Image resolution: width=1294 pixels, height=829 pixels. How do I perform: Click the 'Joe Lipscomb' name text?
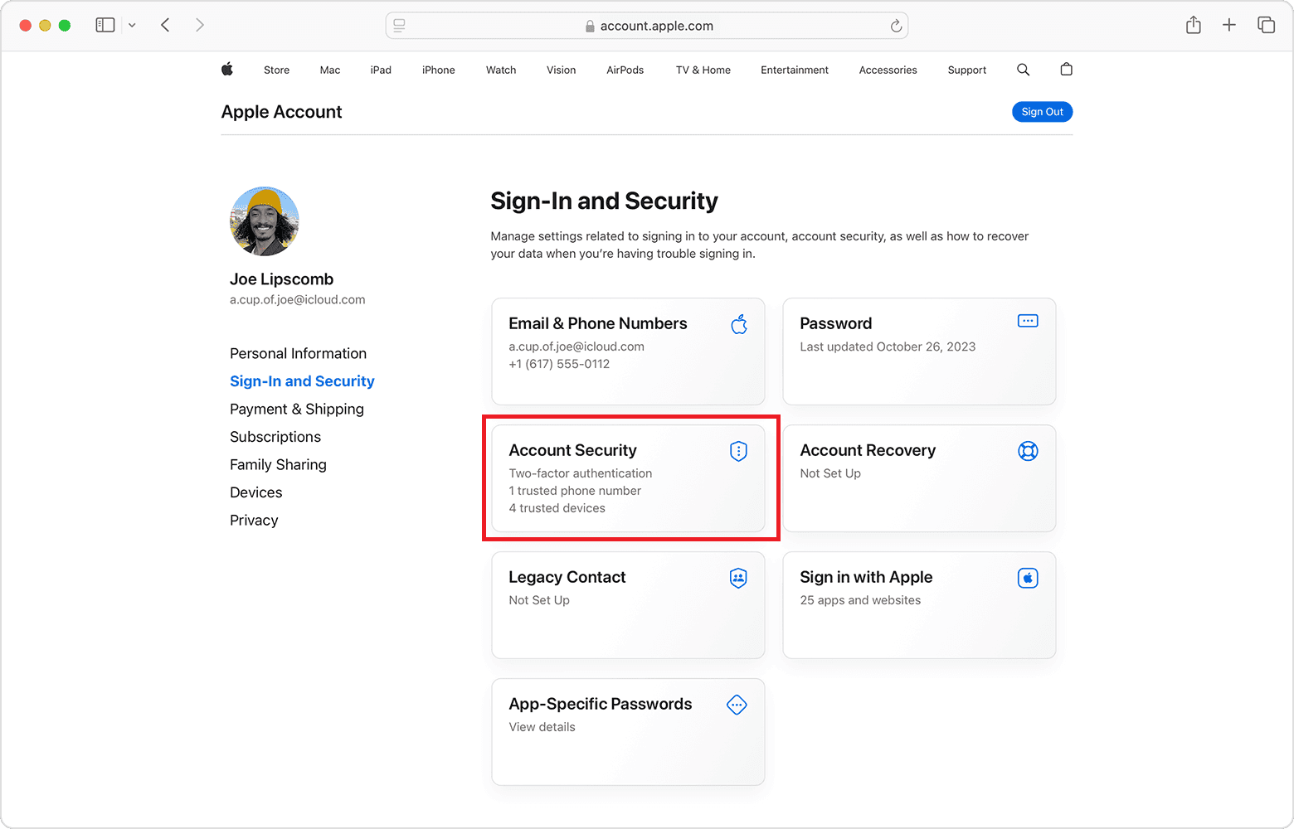[x=282, y=279]
